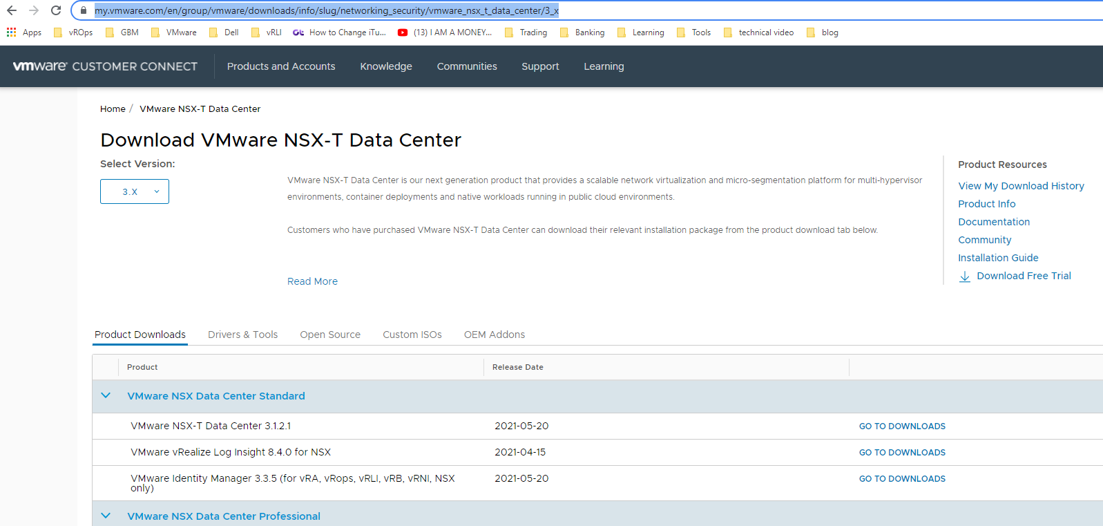1103x526 pixels.
Task: Open the blog bookmark folder
Action: [x=823, y=32]
